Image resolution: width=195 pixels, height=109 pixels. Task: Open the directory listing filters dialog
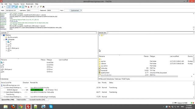click(35, 7)
